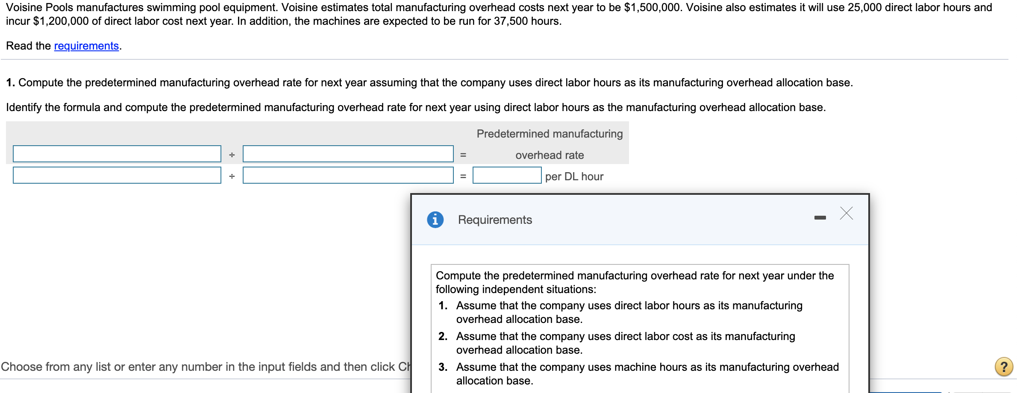The width and height of the screenshot is (1017, 393).
Task: Open the first numerator dropdown in the formula row
Action: (x=117, y=154)
